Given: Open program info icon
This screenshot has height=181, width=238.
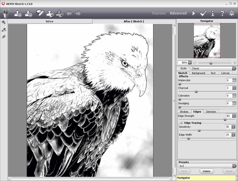Looking at the screenshot, I should pos(213,13).
